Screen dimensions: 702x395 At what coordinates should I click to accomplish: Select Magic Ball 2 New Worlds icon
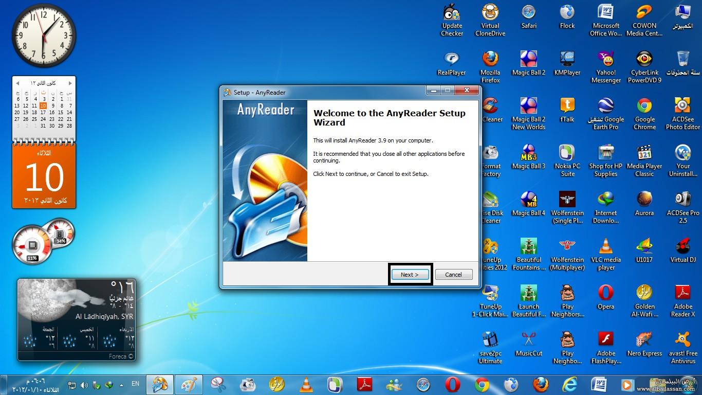coord(529,114)
